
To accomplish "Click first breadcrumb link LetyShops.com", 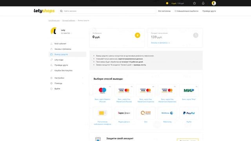I will (x=54, y=21).
